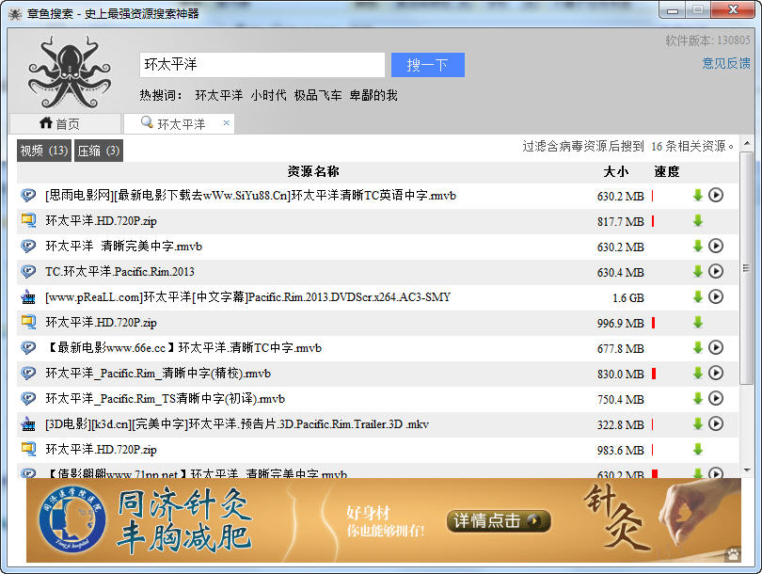The width and height of the screenshot is (762, 574).
Task: Download the 996.9 MB zip file
Action: tap(697, 323)
